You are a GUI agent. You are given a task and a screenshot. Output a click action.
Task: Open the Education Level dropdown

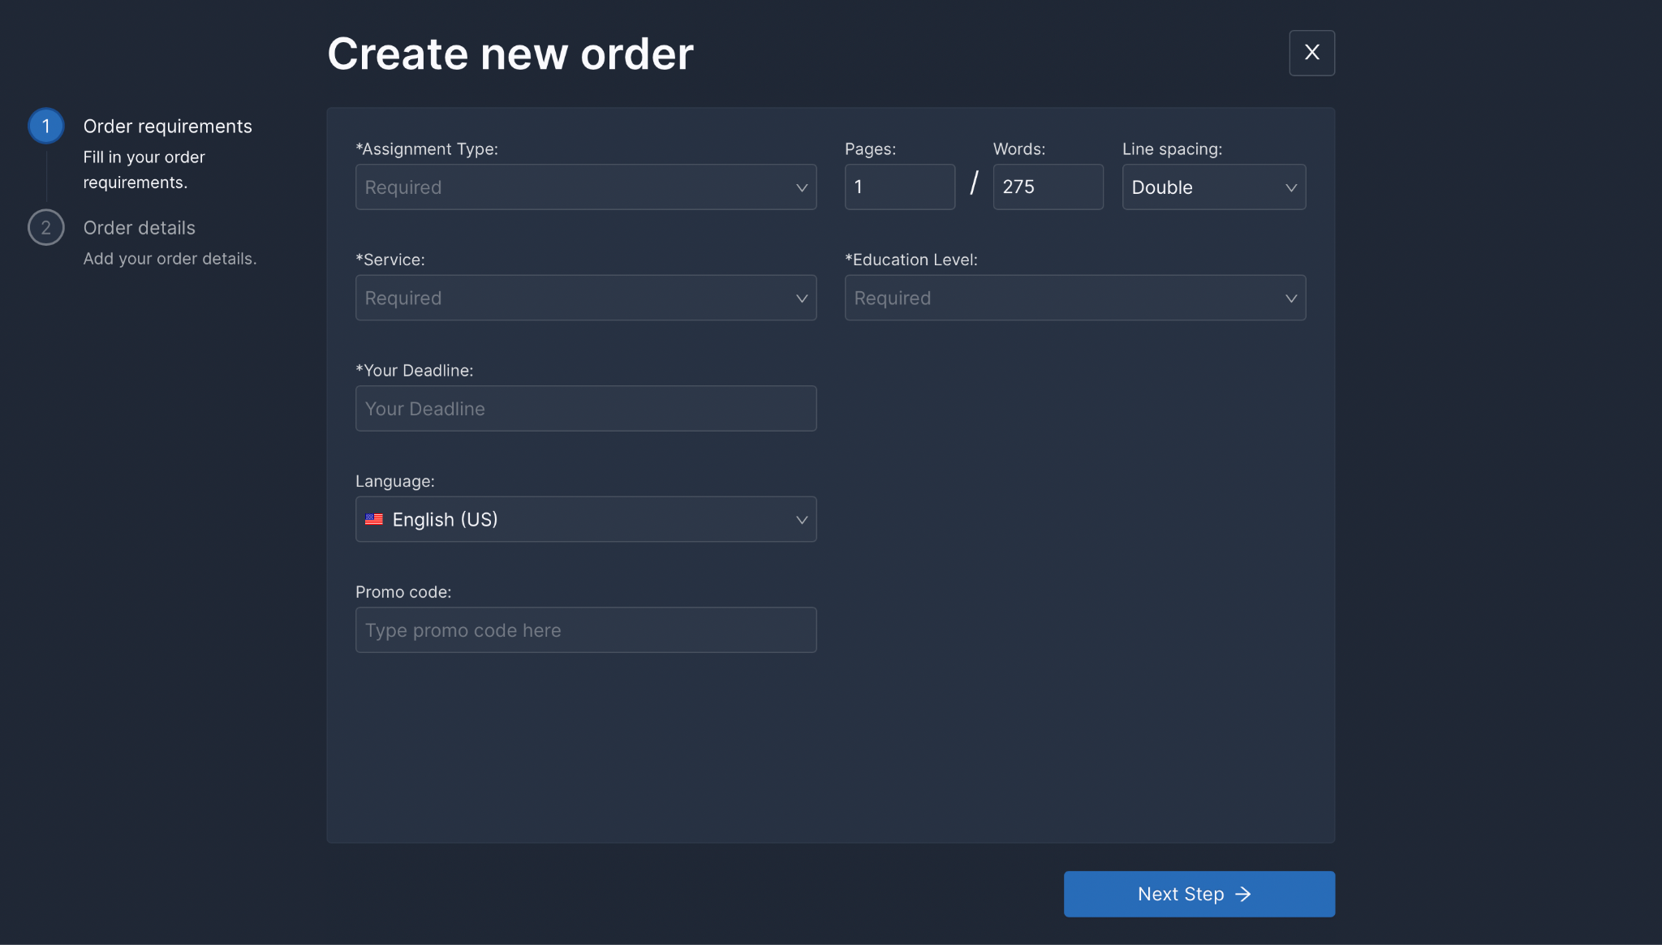(x=1063, y=298)
